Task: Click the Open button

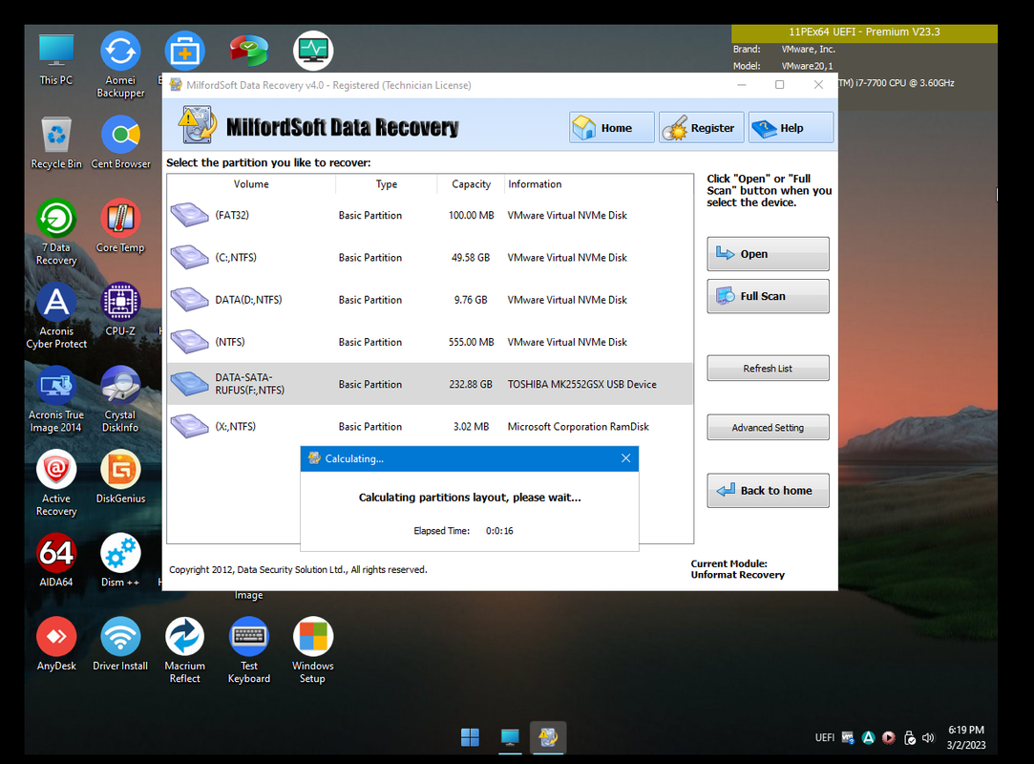Action: (x=769, y=254)
